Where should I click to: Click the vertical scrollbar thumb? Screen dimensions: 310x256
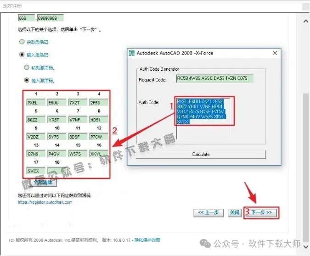pyautogui.click(x=306, y=167)
